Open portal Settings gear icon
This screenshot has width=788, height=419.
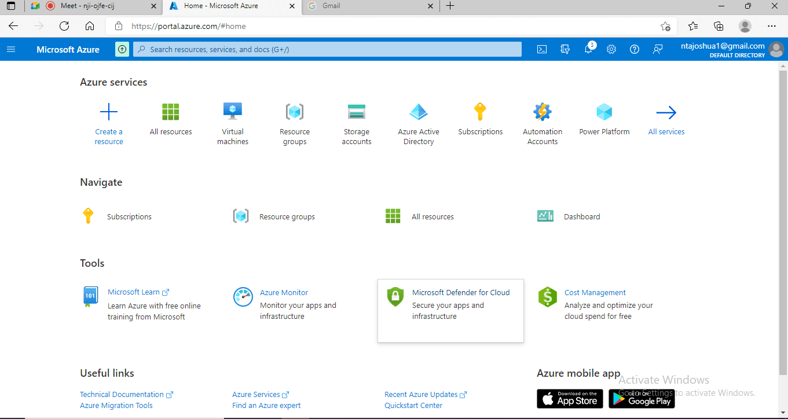click(x=611, y=49)
